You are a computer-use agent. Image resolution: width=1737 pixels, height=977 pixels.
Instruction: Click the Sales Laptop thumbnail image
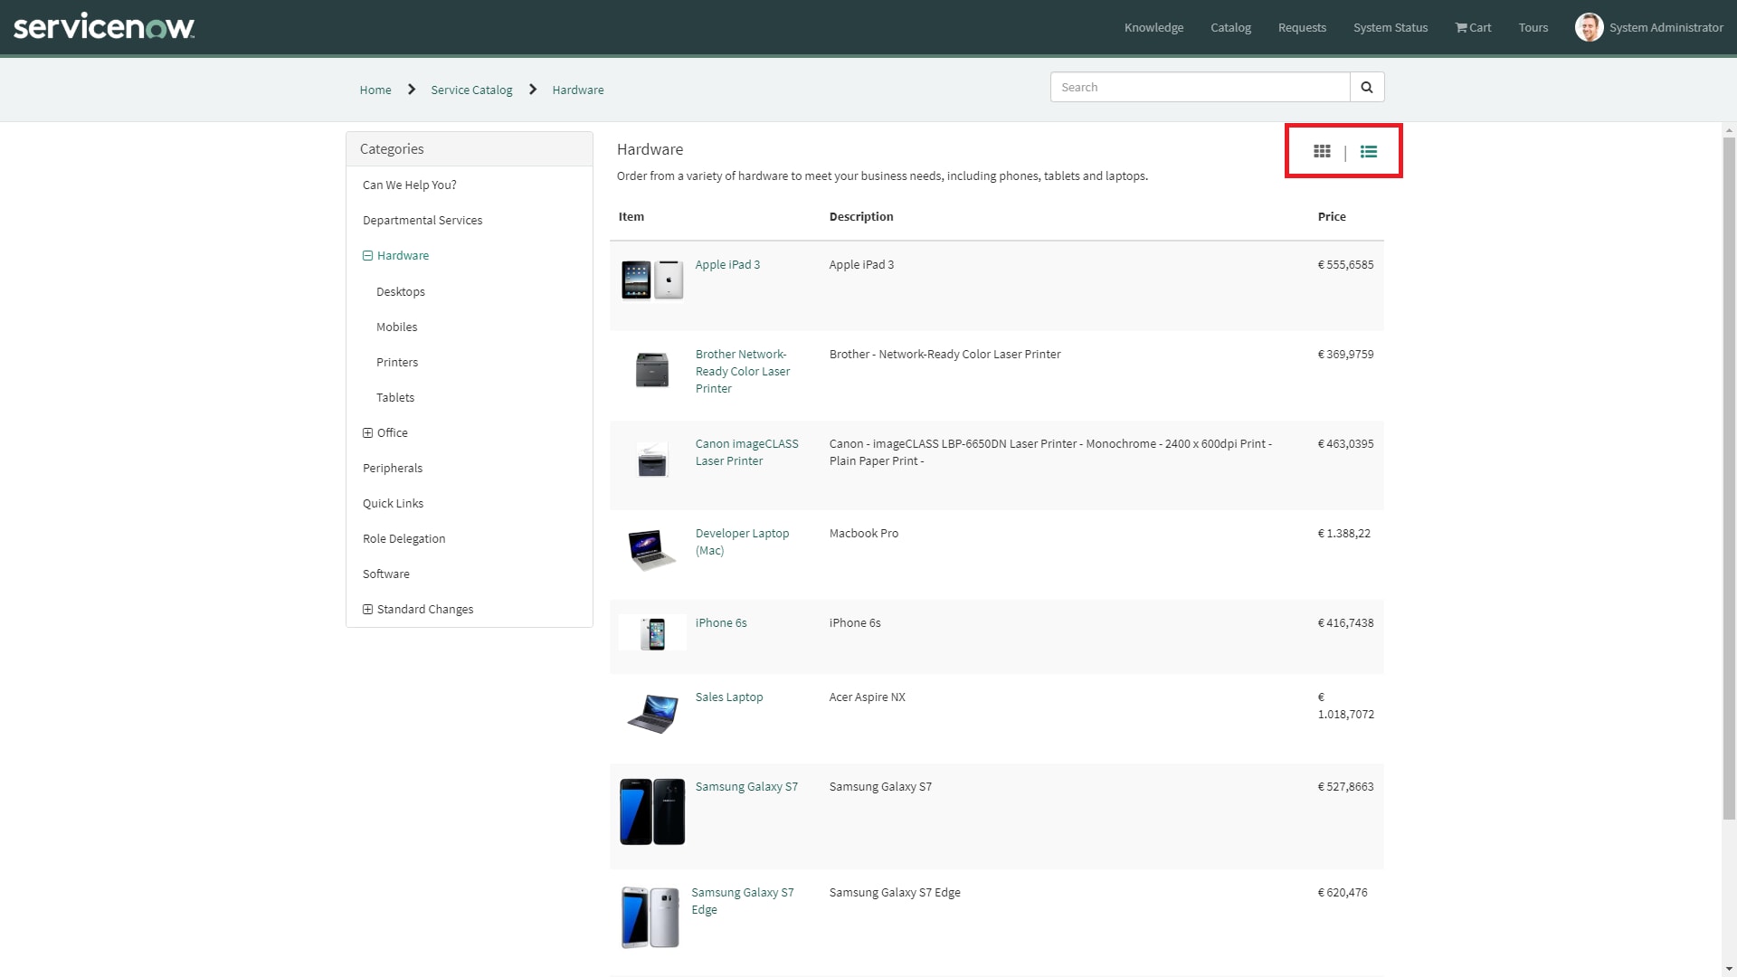pyautogui.click(x=652, y=714)
